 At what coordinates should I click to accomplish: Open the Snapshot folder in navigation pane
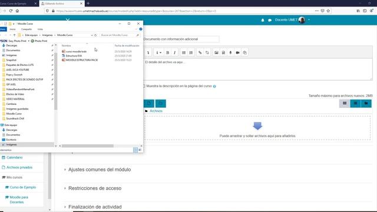coord(11,60)
